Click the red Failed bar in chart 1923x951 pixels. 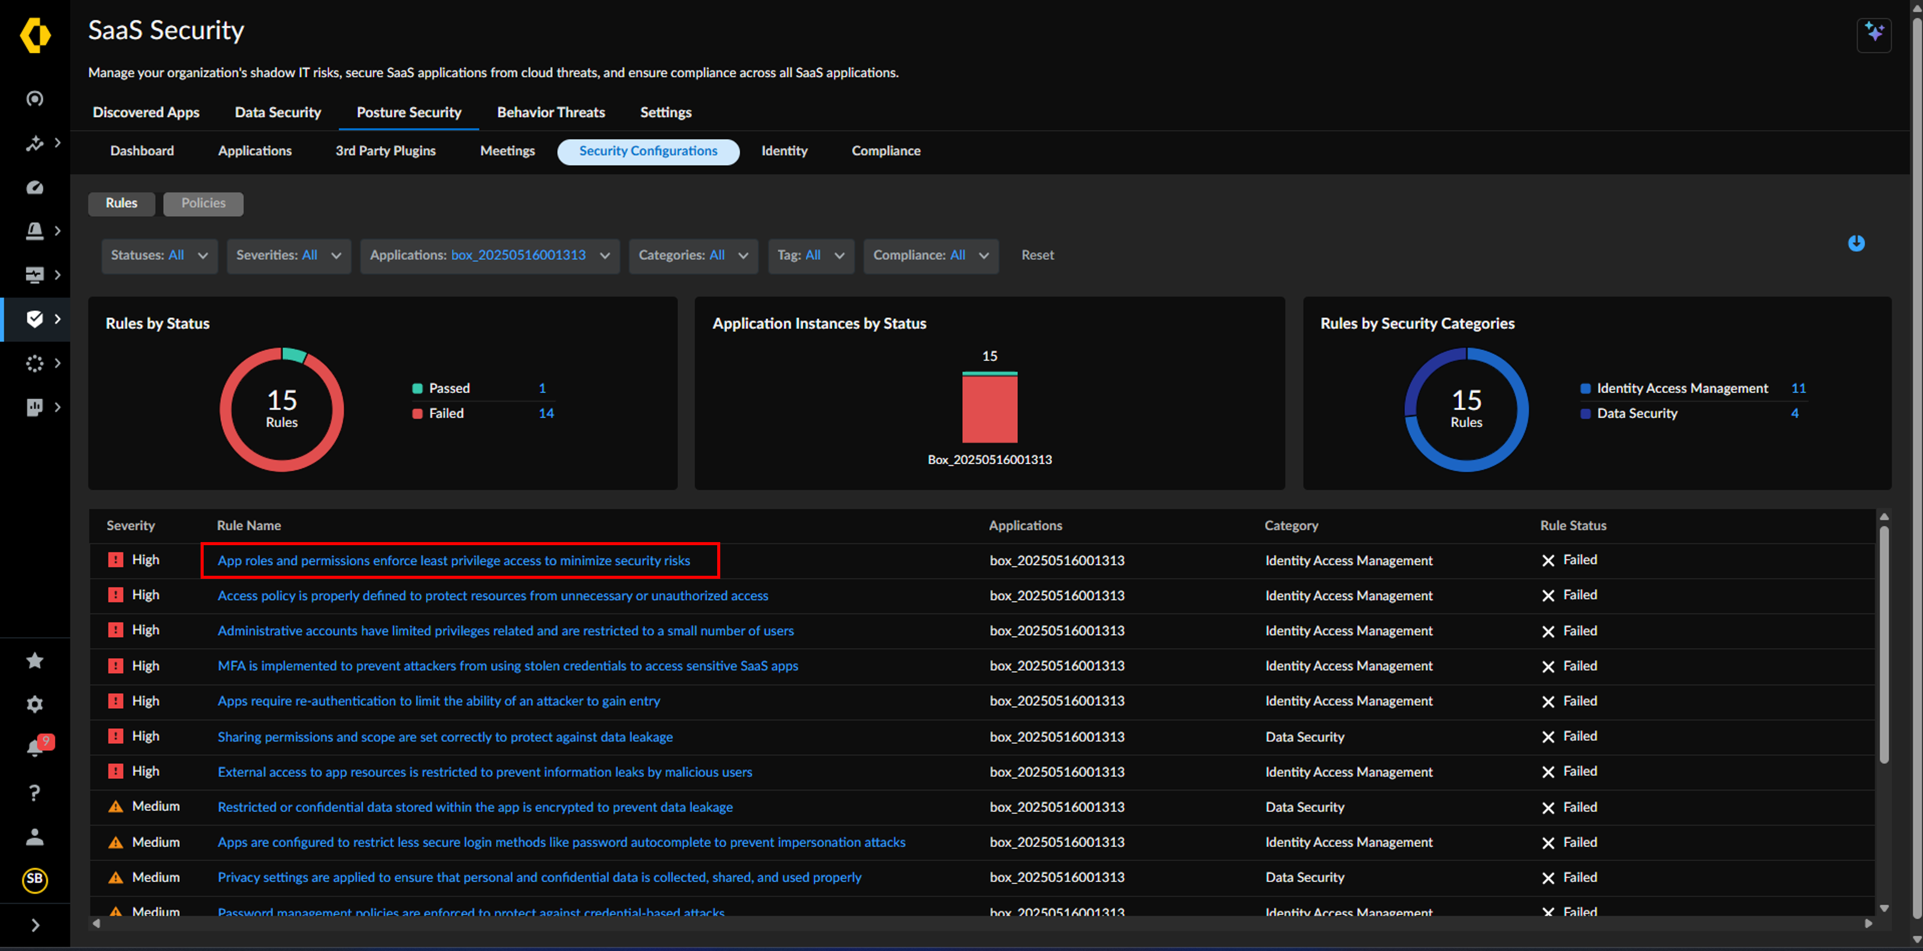[989, 409]
